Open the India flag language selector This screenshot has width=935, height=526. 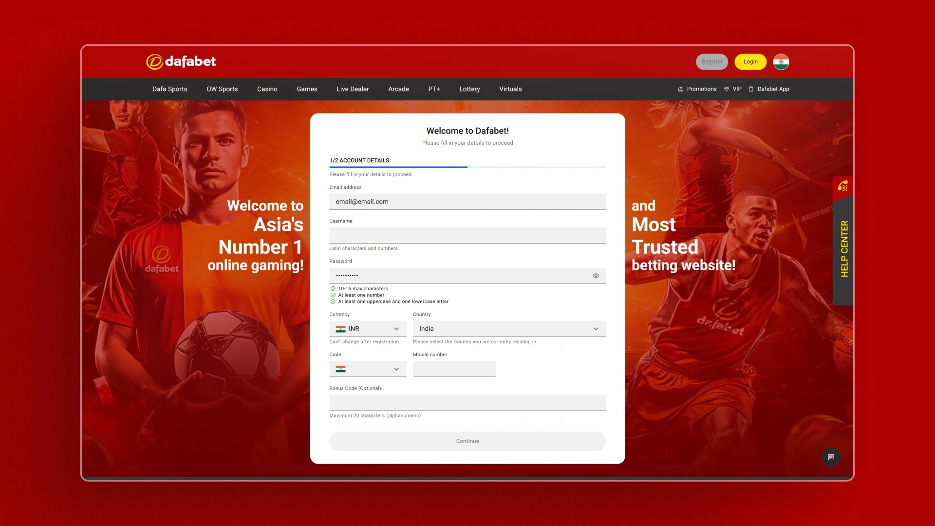click(781, 62)
